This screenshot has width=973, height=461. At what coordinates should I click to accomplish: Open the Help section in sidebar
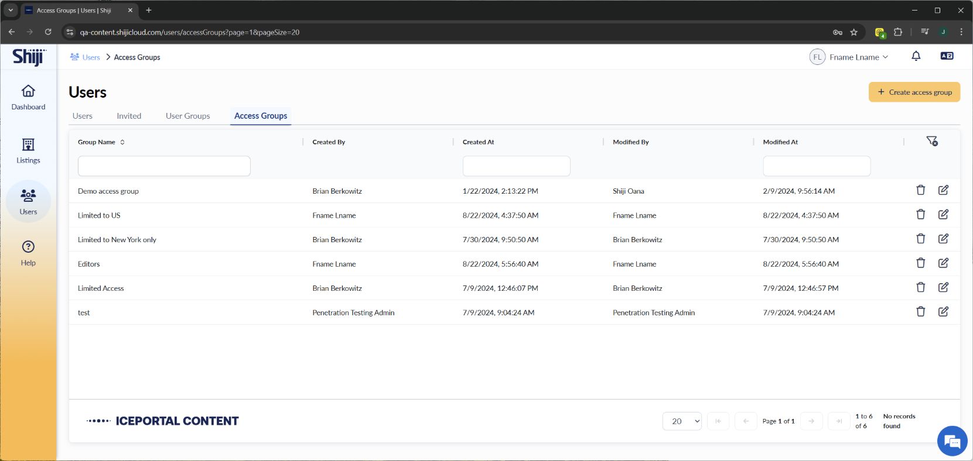(28, 253)
